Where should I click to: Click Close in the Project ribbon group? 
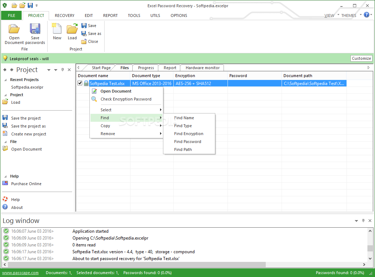tap(90, 41)
